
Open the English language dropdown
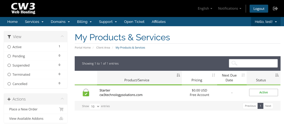pos(205,9)
